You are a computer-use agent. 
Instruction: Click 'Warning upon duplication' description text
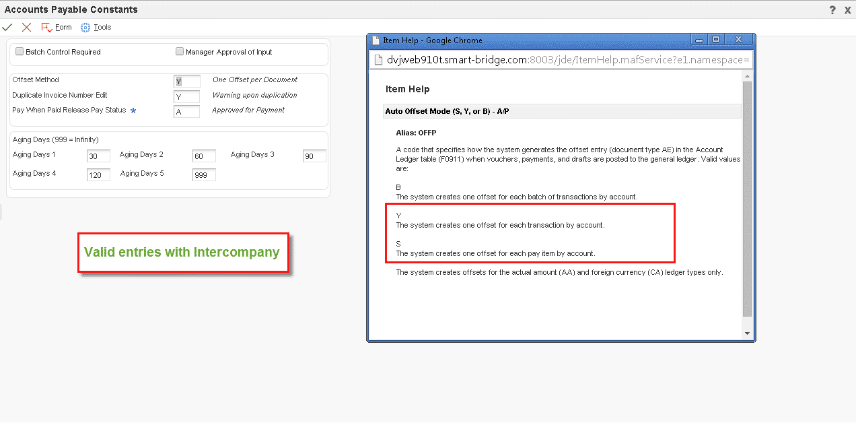(x=255, y=95)
